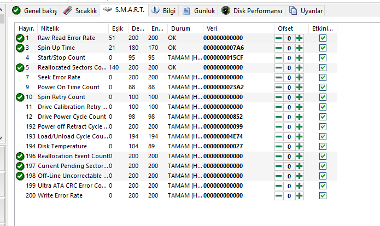Disable the Start/Stop Count attribute checkbox

323,57
